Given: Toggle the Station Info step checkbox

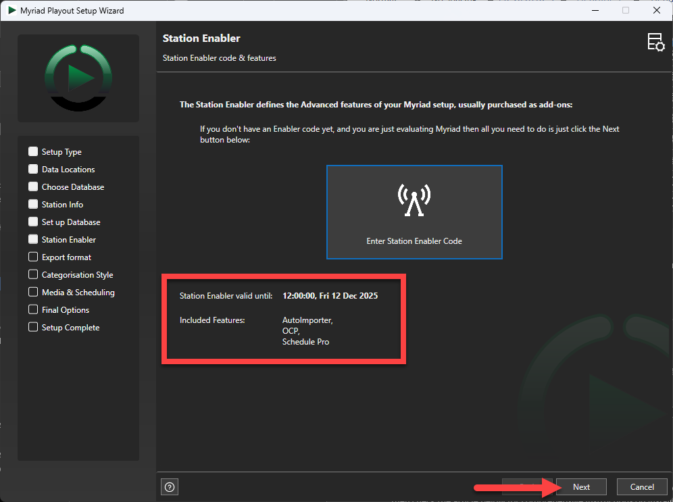Looking at the screenshot, I should (x=33, y=204).
